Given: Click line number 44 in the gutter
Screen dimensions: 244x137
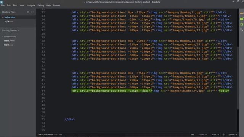Looking at the screenshot, I should [43, 91].
